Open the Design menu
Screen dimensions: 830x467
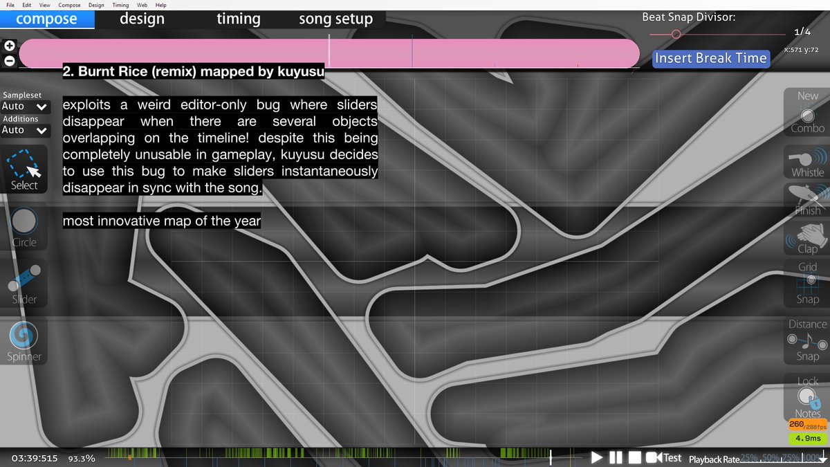point(96,5)
